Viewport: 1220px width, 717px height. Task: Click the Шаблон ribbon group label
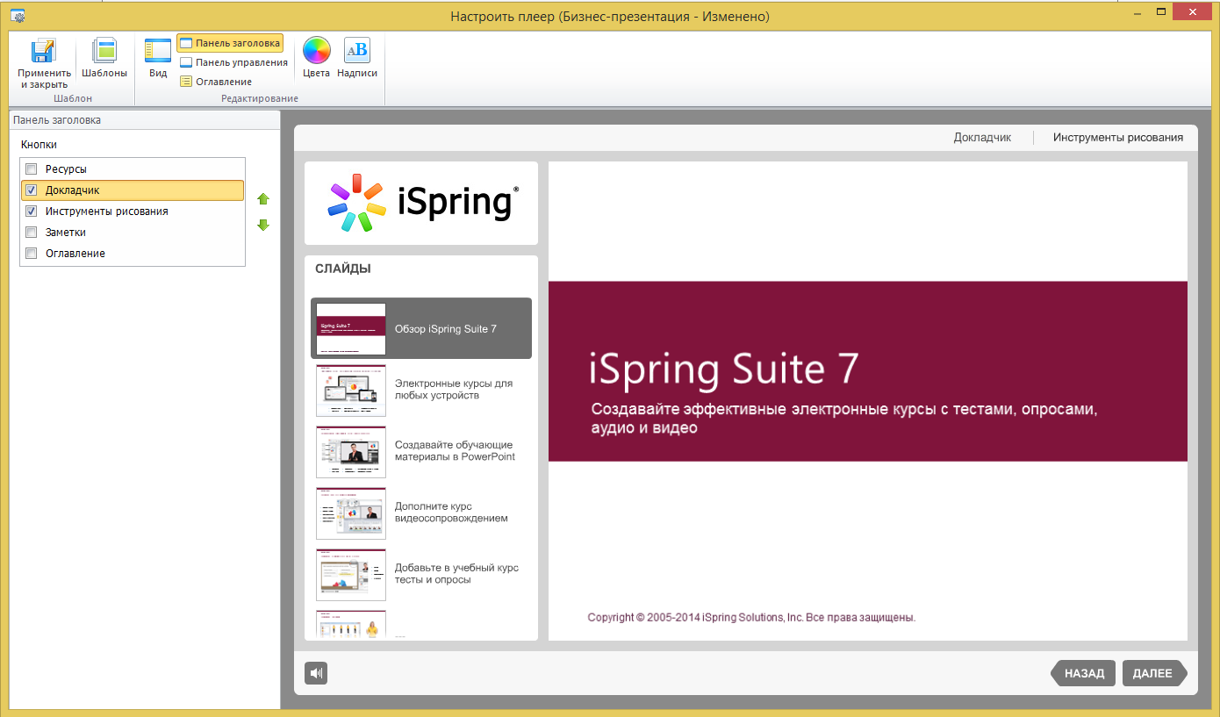pos(73,98)
